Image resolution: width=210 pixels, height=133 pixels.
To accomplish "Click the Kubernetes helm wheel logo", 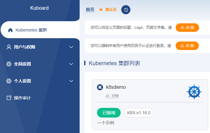I will [x=194, y=92].
